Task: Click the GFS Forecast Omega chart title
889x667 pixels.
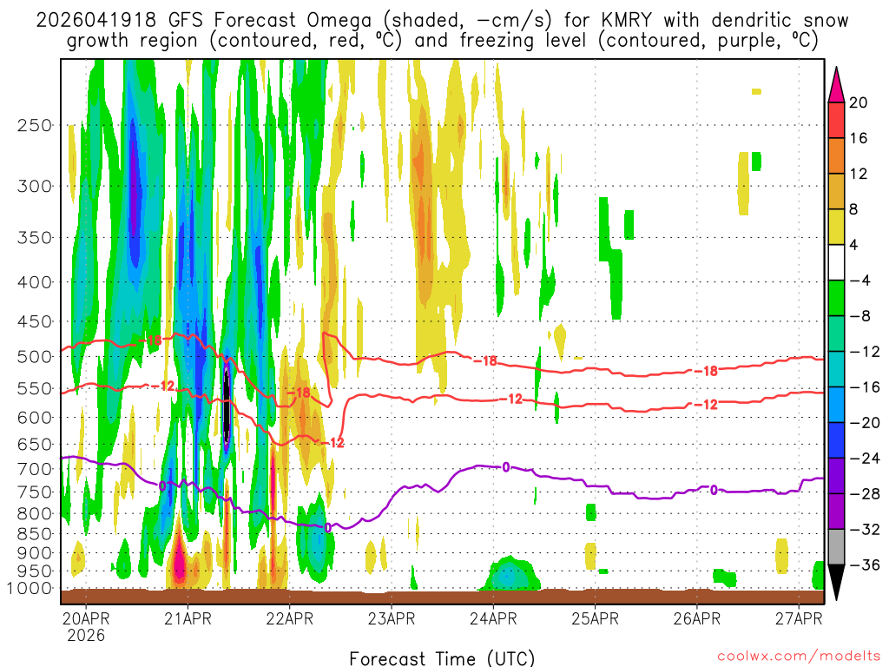Action: 442,30
